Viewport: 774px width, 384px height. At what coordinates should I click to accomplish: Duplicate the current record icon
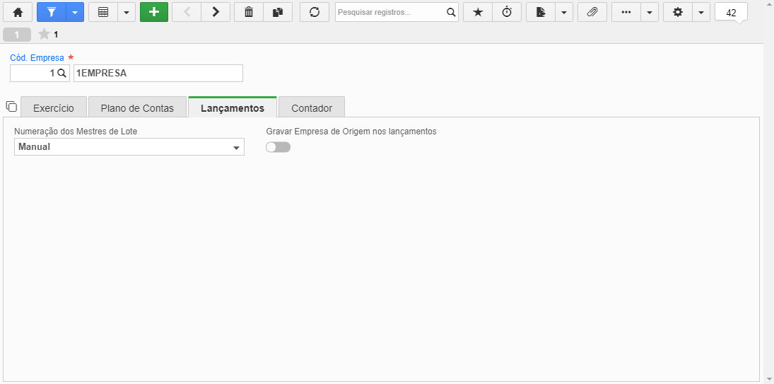coord(278,12)
